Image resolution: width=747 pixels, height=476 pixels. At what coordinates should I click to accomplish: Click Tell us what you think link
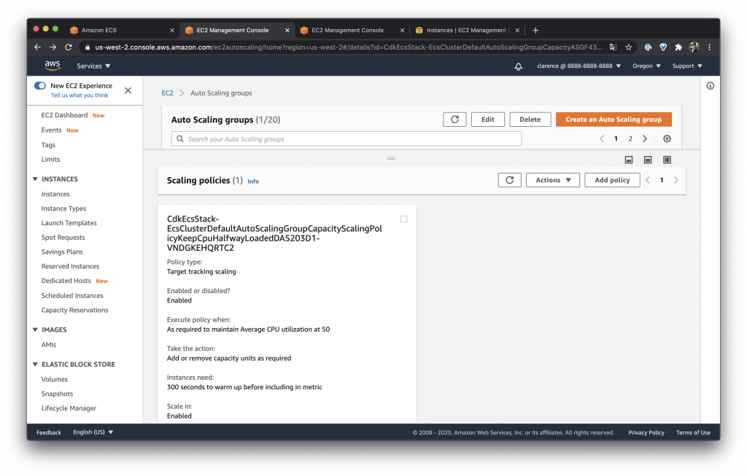pyautogui.click(x=80, y=95)
